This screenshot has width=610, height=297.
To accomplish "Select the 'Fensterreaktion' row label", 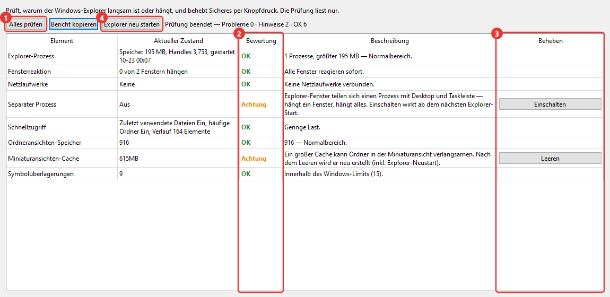I will [29, 72].
